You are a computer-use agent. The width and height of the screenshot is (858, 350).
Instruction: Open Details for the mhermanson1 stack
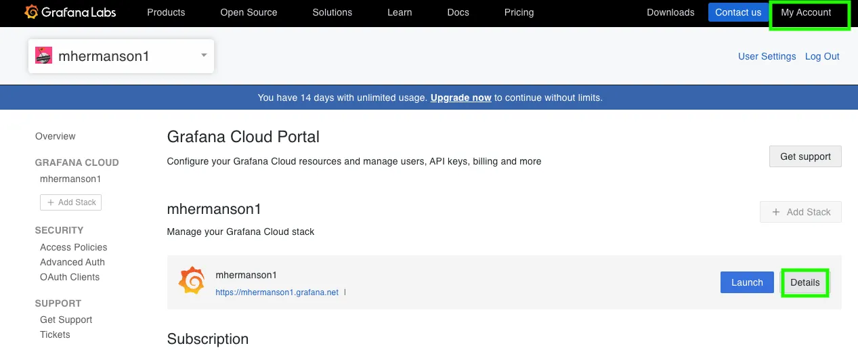pyautogui.click(x=805, y=282)
